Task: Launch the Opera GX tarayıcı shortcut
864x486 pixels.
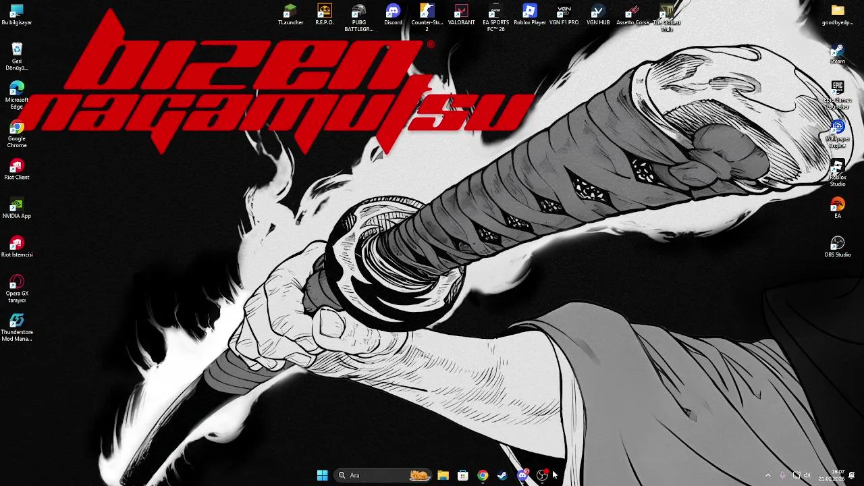Action: pos(17,289)
